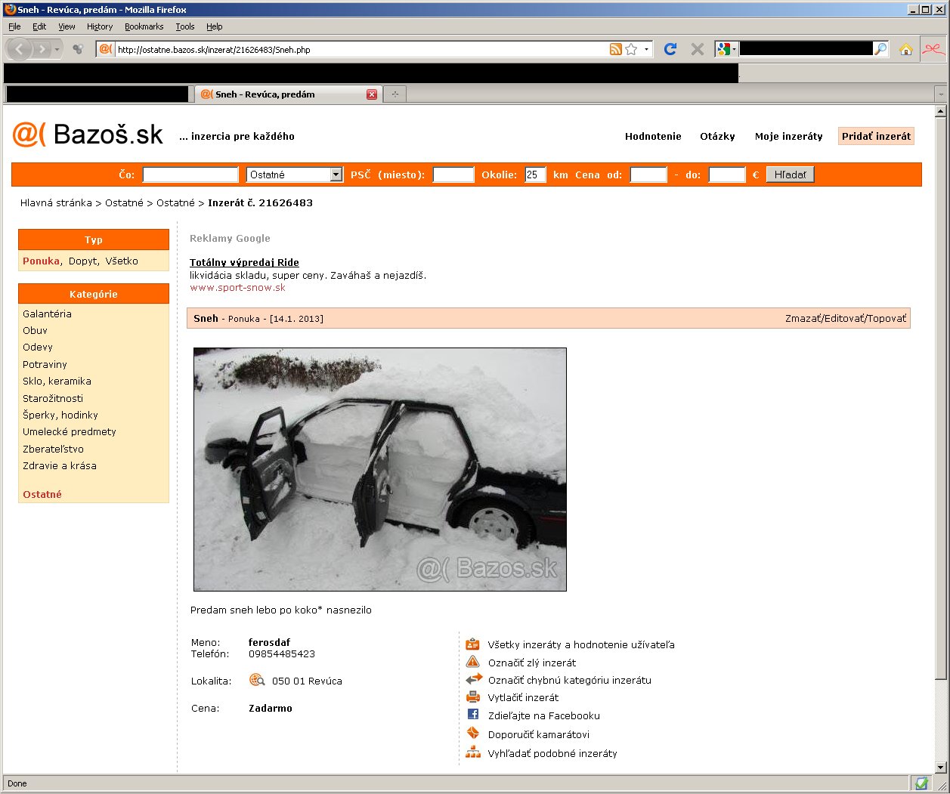950x794 pixels.
Task: Bookmark this page with the star icon
Action: (x=631, y=49)
